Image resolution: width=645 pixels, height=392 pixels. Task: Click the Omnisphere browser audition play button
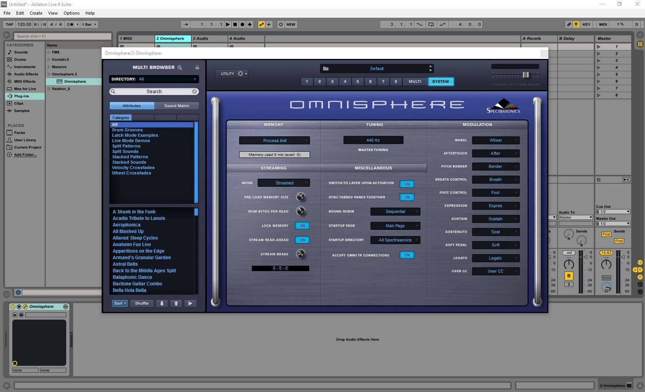190,303
